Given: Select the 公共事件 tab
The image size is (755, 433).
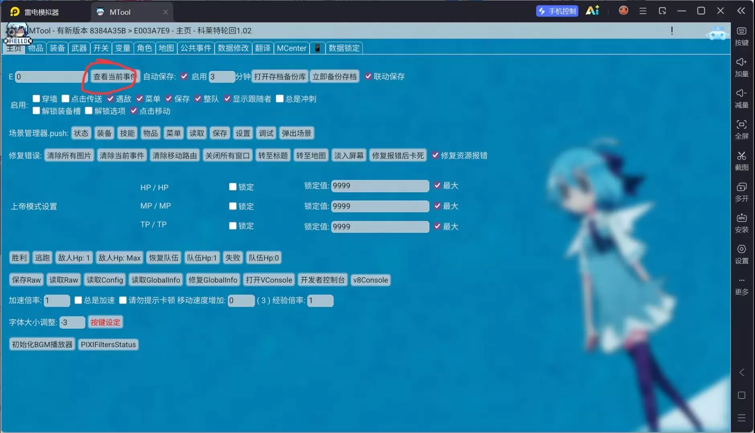Looking at the screenshot, I should [x=196, y=48].
